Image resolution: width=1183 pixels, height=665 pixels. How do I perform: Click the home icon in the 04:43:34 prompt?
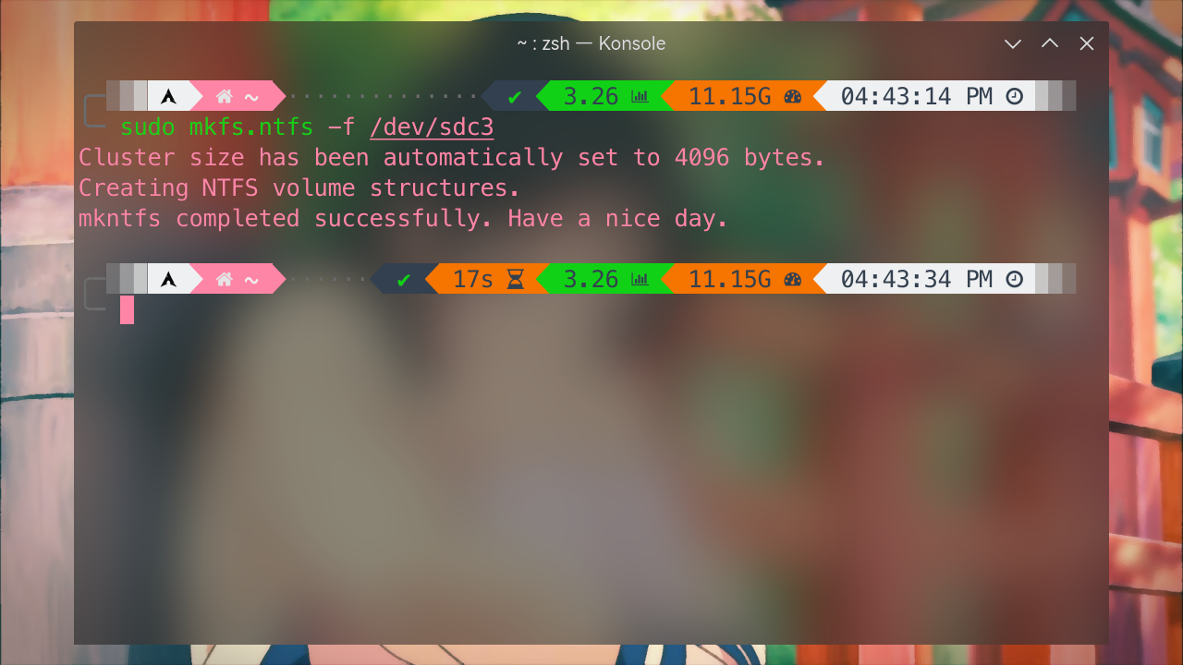click(x=224, y=279)
